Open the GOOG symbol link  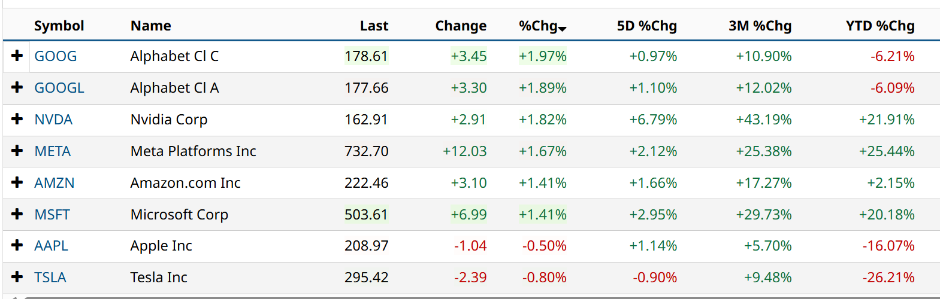(x=56, y=56)
